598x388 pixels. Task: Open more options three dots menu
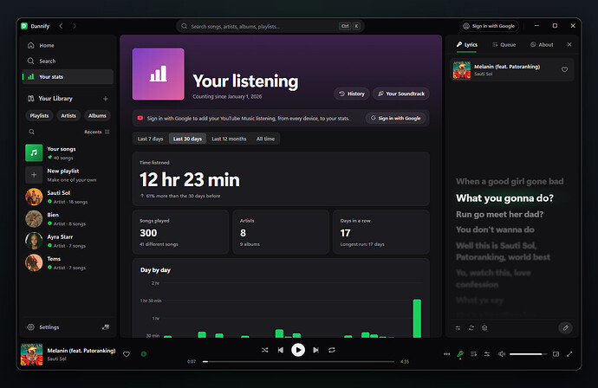tap(446, 354)
